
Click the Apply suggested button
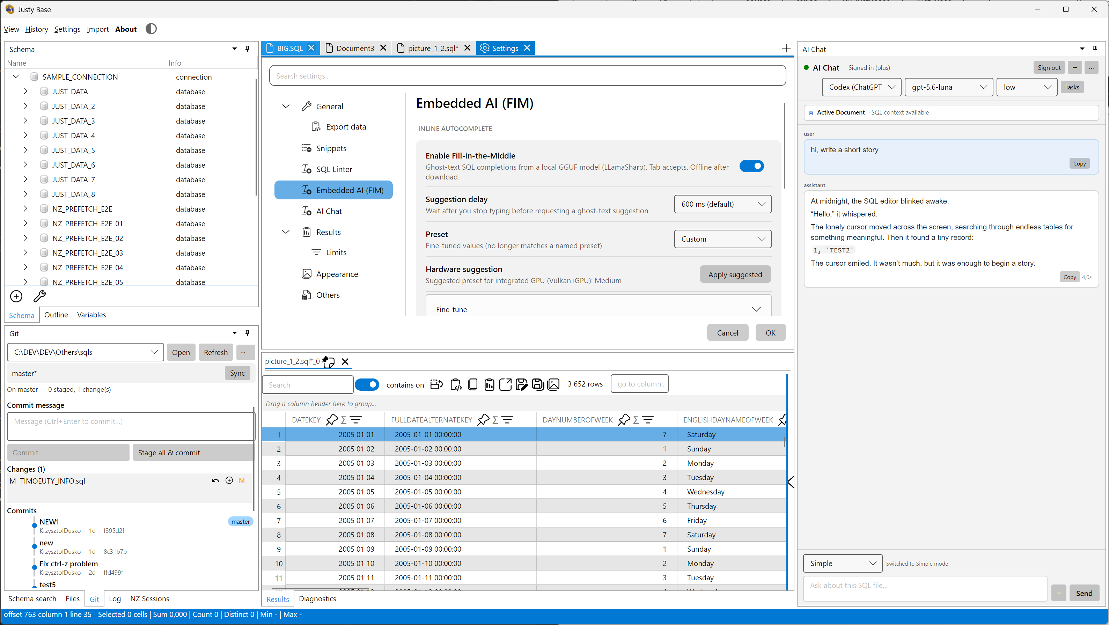point(735,274)
